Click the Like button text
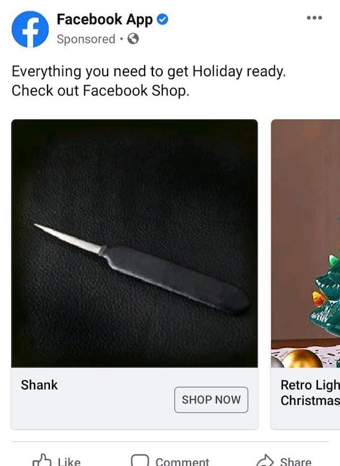Image resolution: width=340 pixels, height=466 pixels. (x=69, y=461)
